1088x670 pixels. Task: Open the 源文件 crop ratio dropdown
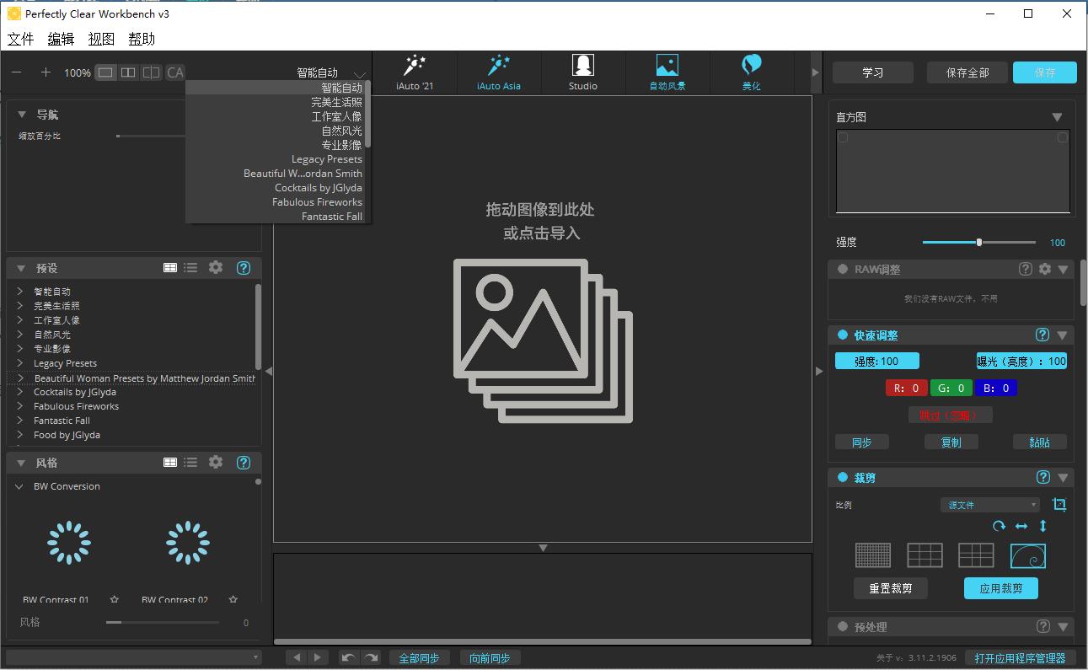[990, 505]
